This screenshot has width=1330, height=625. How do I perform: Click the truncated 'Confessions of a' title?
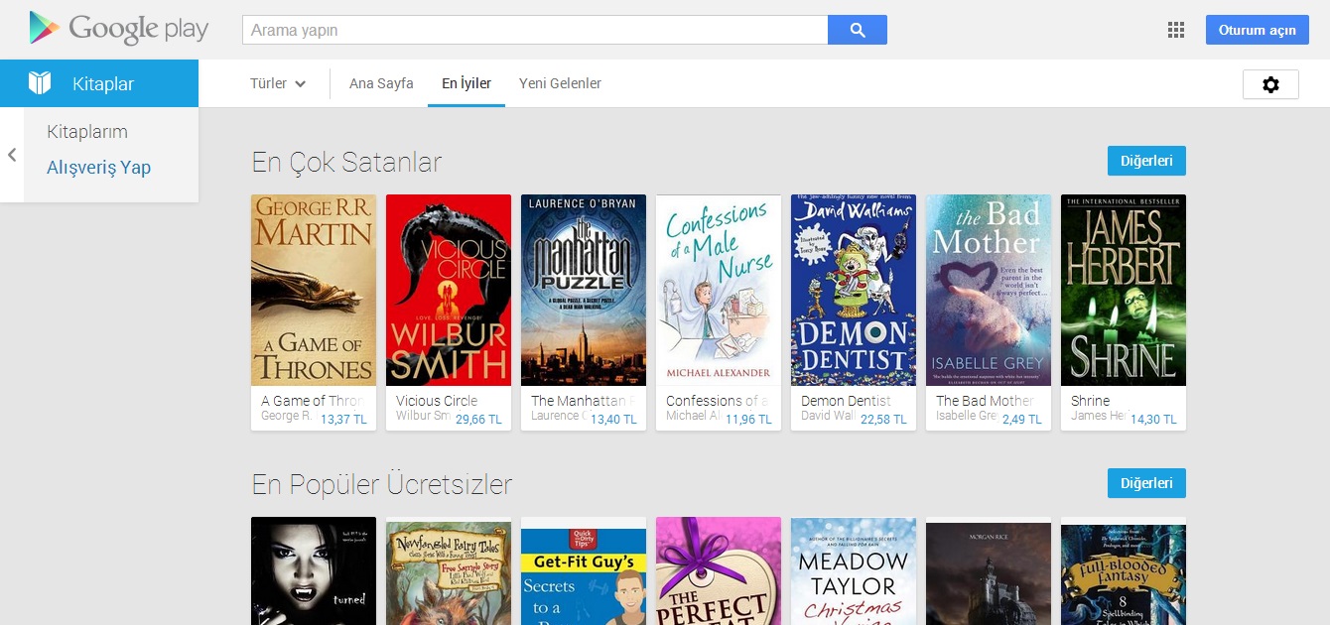(x=718, y=401)
